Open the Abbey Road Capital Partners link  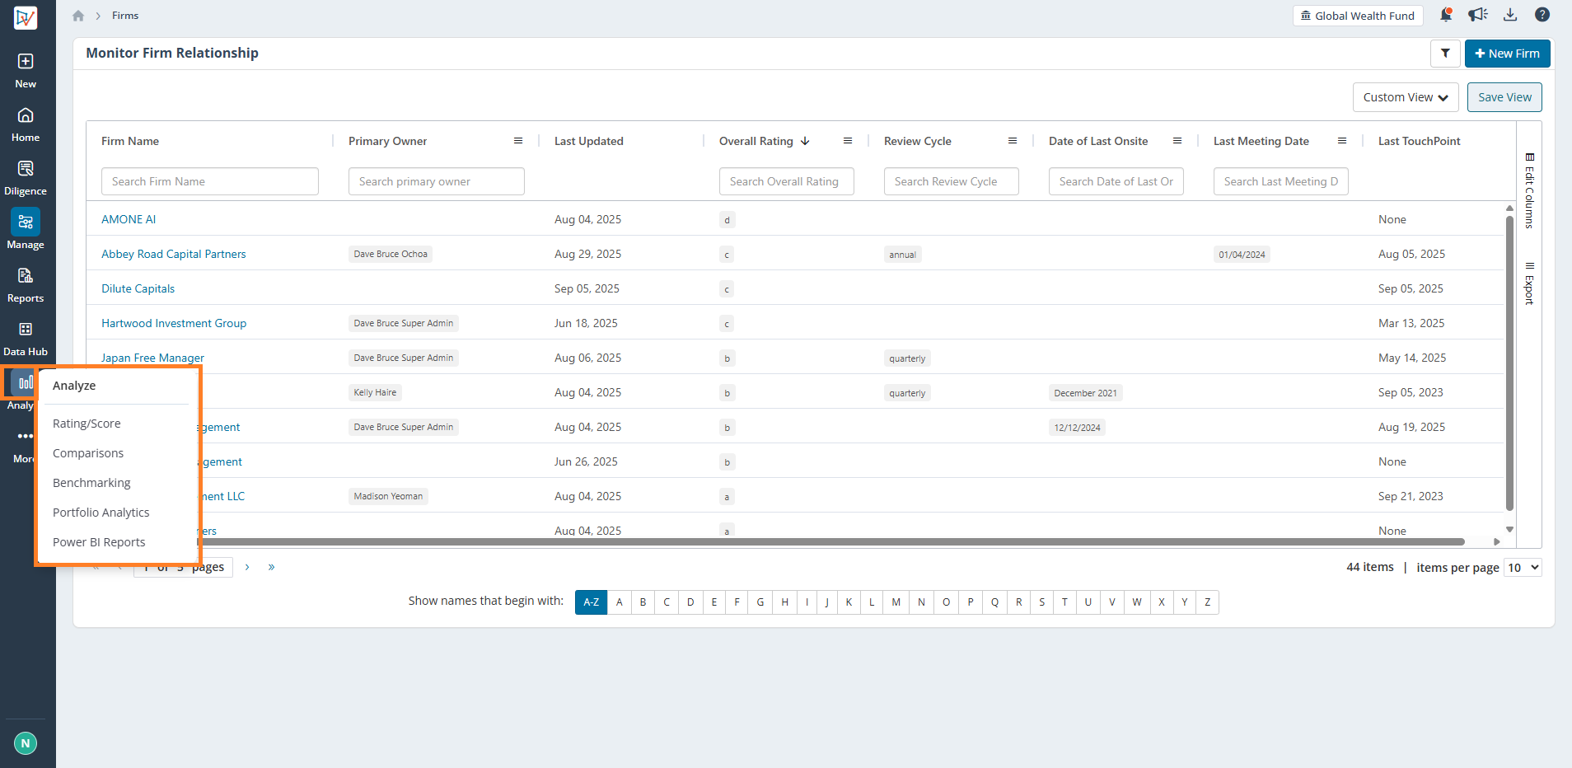click(x=174, y=254)
